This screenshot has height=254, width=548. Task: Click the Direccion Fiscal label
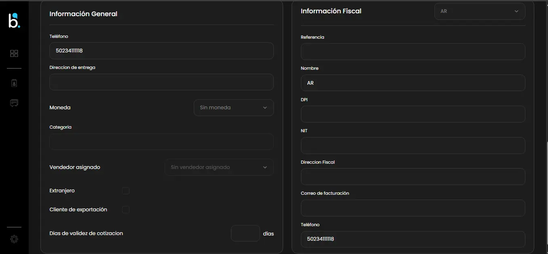pos(318,162)
